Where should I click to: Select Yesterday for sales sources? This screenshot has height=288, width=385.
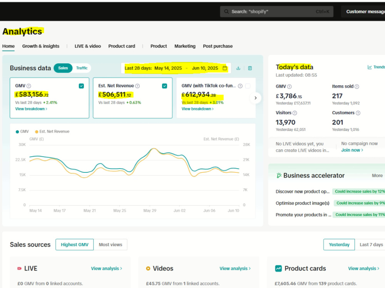point(339,245)
